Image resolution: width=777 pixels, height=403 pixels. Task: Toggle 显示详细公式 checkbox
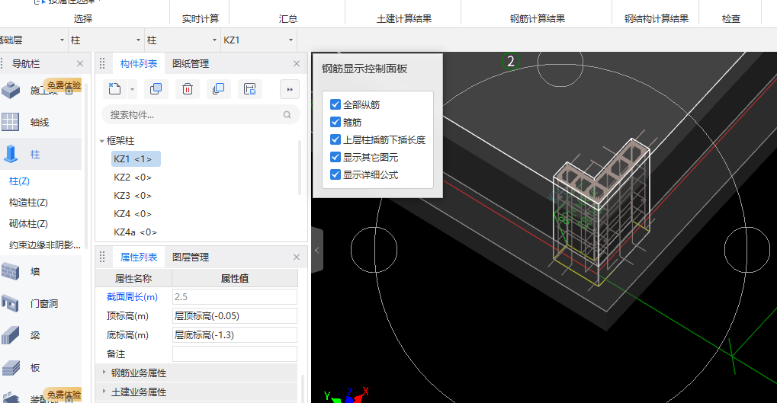(336, 174)
